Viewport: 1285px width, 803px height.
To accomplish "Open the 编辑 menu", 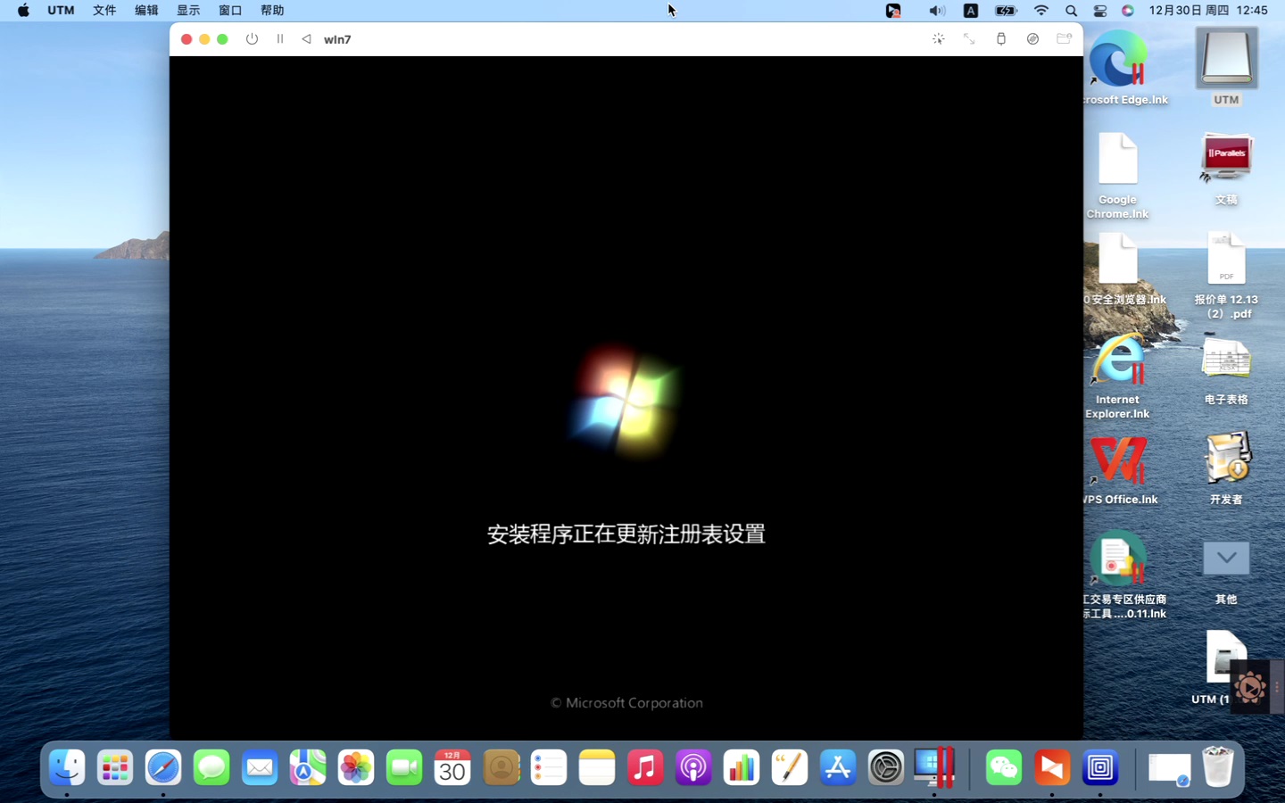I will pos(146,11).
